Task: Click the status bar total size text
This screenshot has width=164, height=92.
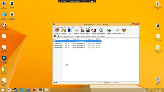Action: click(x=108, y=83)
